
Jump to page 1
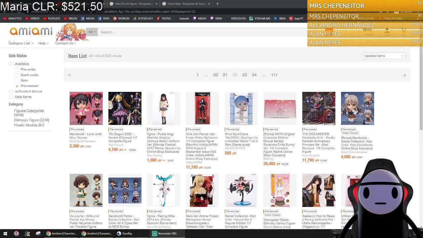pyautogui.click(x=198, y=75)
